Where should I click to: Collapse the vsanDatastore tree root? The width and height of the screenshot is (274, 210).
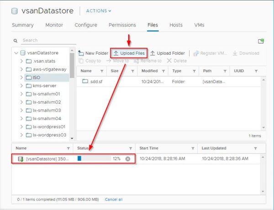[16, 53]
